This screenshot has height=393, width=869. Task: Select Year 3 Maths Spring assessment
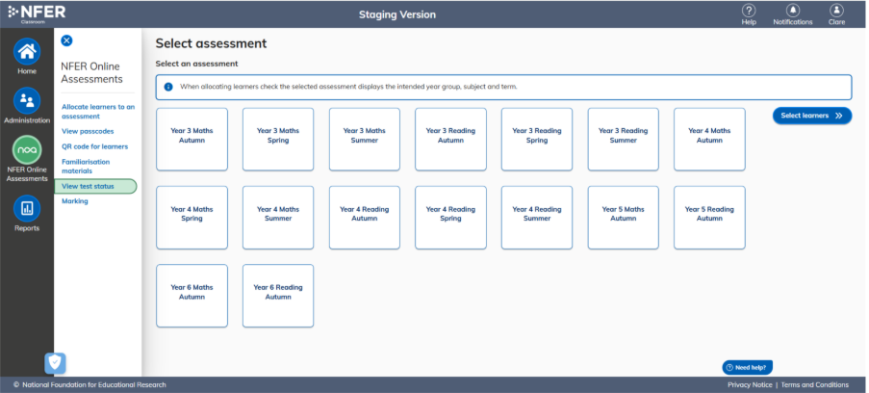click(278, 140)
